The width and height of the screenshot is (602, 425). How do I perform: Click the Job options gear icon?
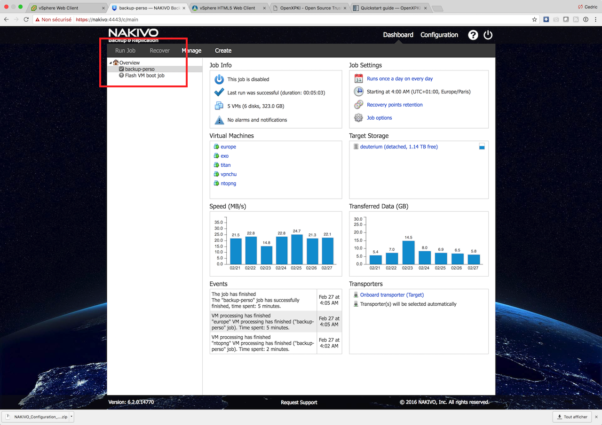point(358,118)
